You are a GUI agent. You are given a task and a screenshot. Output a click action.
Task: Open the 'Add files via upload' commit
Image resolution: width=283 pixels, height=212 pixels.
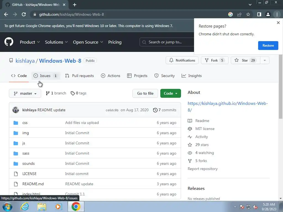pos(82,123)
